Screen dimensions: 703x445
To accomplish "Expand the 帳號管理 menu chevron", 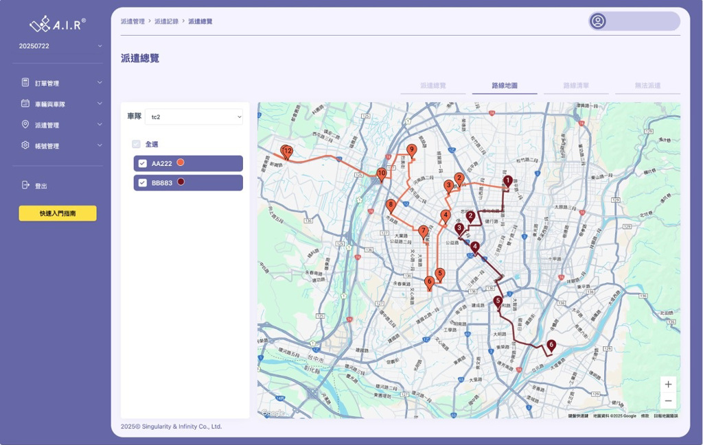I will point(100,145).
